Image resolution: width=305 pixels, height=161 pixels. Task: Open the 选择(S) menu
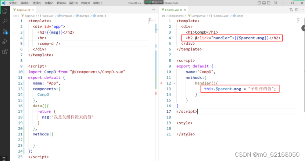point(37,3)
